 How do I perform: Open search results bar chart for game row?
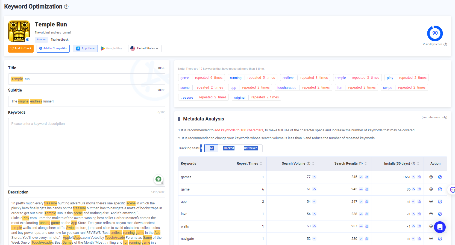coord(367,189)
